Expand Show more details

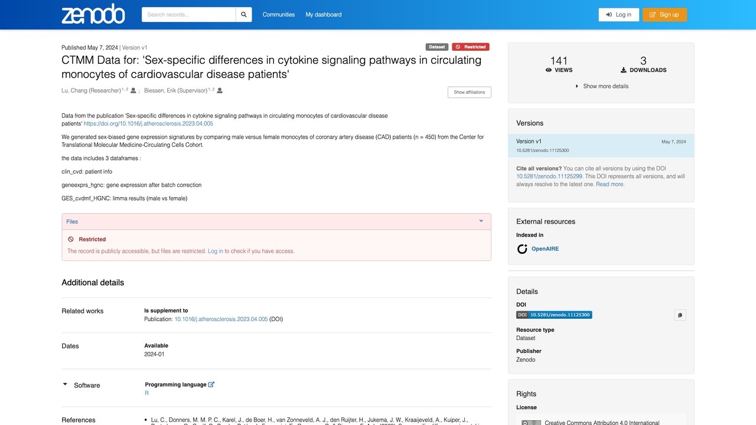pyautogui.click(x=601, y=86)
